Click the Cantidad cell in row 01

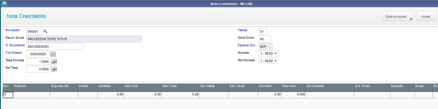coord(111,95)
